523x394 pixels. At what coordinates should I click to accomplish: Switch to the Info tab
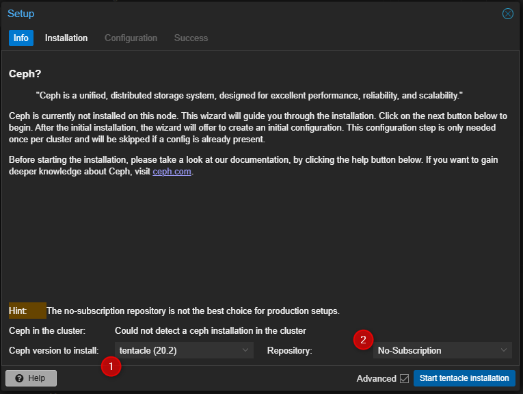pos(21,38)
